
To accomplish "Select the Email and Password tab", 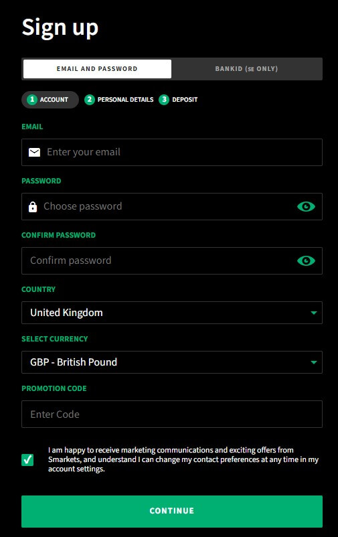I will click(x=97, y=69).
